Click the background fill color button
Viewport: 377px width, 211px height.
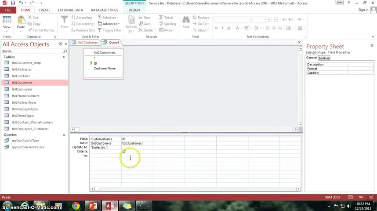pos(256,28)
